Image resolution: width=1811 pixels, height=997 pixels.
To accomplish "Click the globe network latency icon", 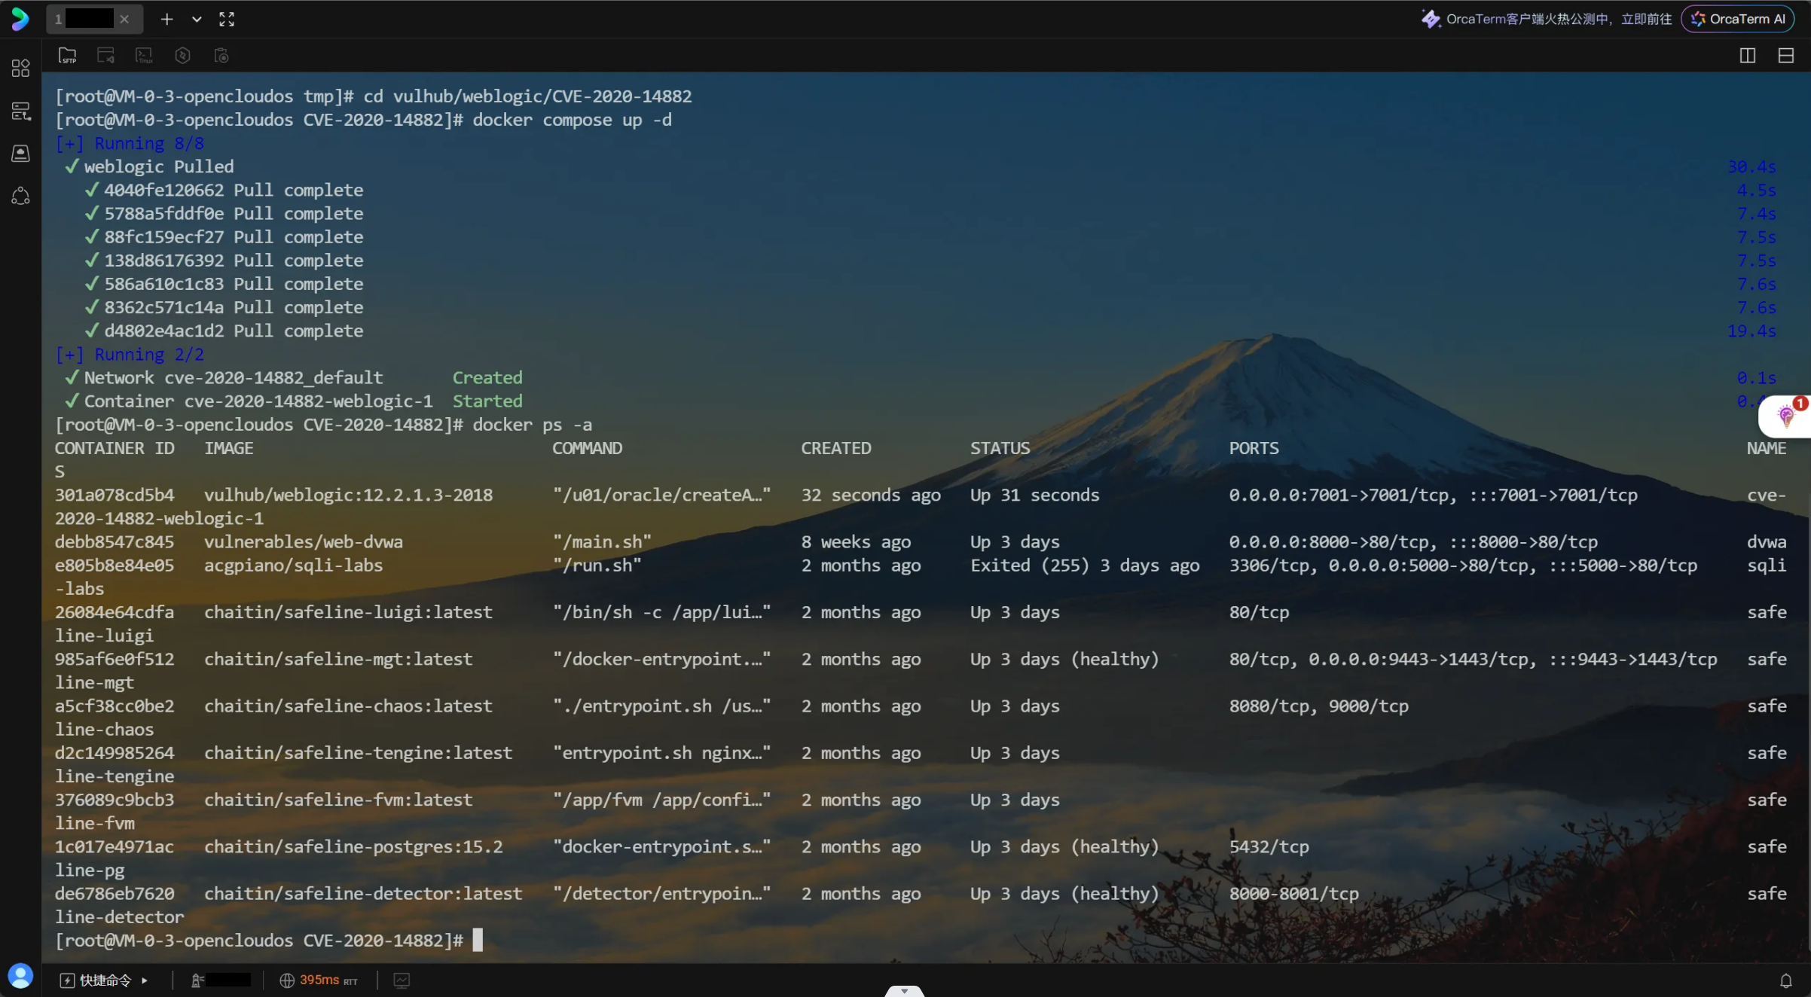I will pos(287,980).
